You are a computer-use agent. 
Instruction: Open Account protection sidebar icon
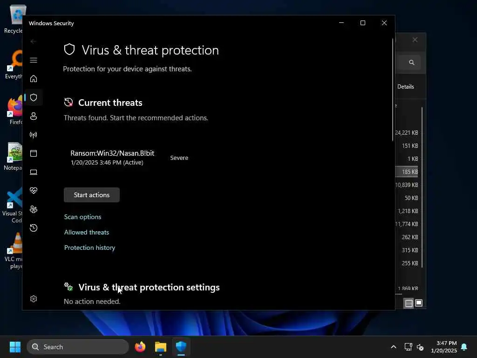[34, 116]
